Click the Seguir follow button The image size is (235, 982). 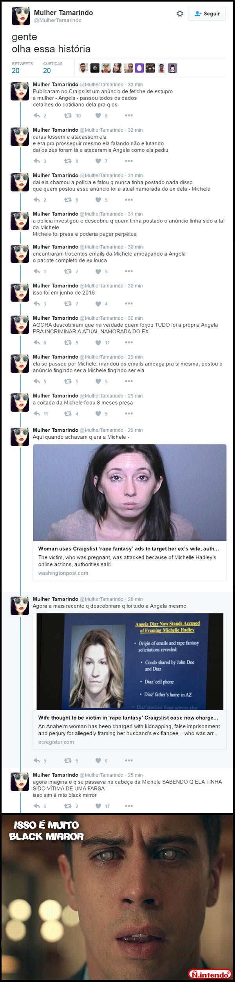pyautogui.click(x=207, y=14)
